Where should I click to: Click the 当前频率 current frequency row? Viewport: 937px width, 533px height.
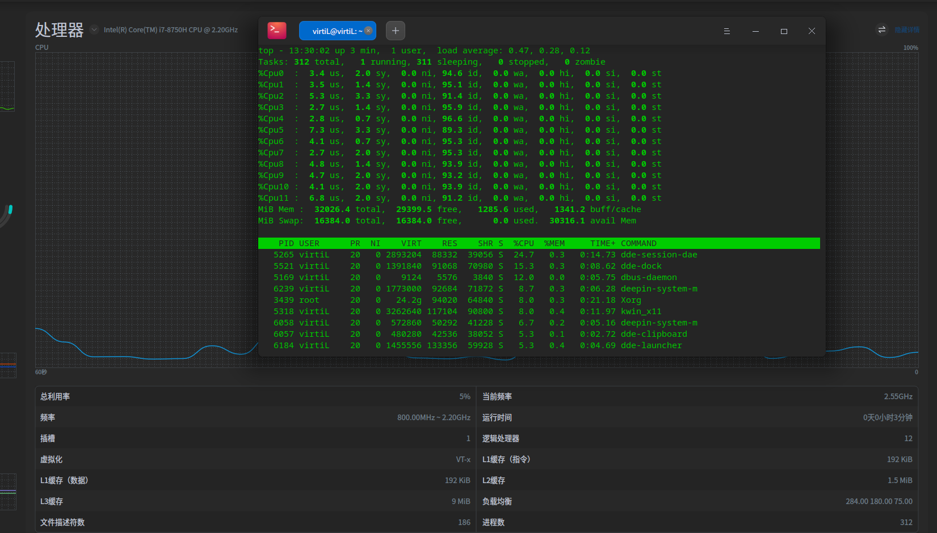(697, 396)
